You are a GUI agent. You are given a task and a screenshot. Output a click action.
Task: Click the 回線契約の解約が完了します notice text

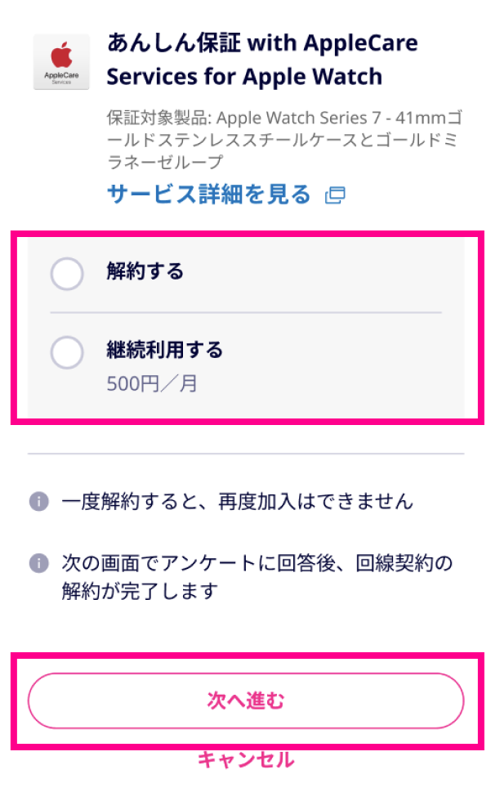tap(257, 576)
